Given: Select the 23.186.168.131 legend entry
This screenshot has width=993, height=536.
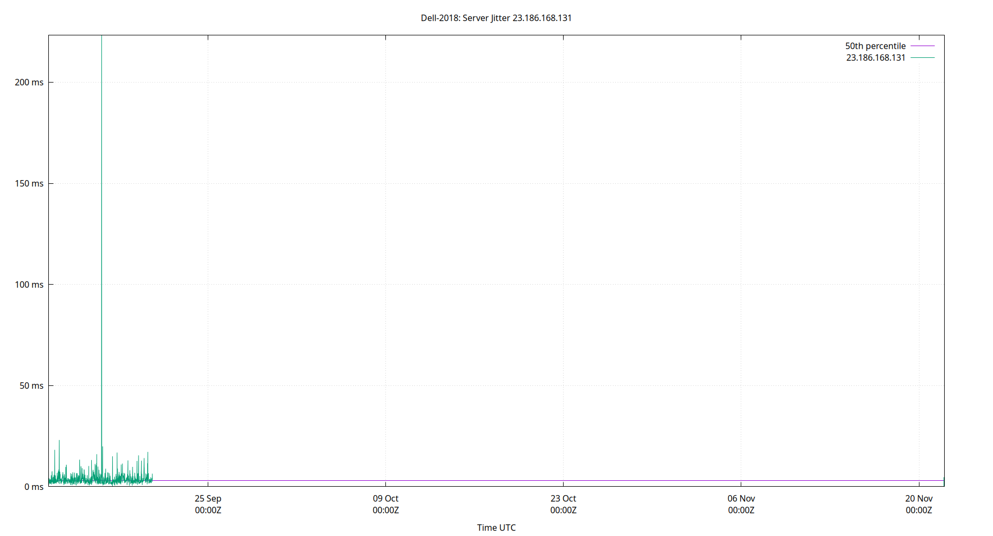Looking at the screenshot, I should (x=875, y=57).
